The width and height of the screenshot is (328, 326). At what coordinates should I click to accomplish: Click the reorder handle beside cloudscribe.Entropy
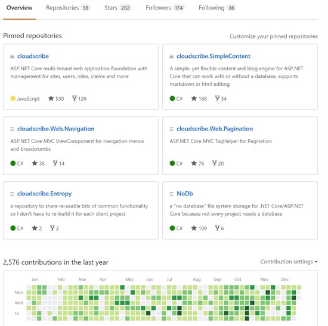(12, 194)
